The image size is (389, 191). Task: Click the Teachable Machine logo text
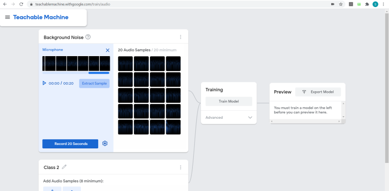point(41,17)
